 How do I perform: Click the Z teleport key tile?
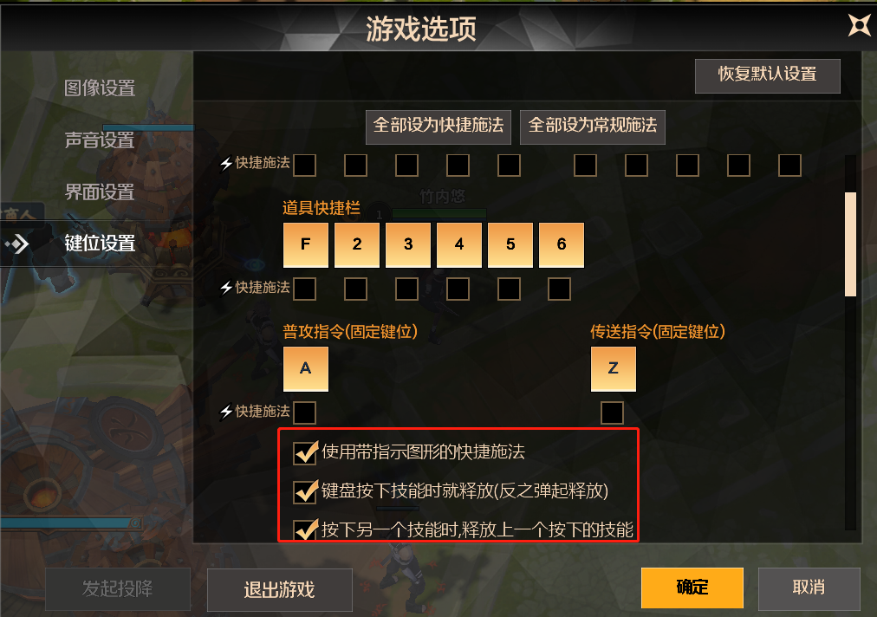613,368
